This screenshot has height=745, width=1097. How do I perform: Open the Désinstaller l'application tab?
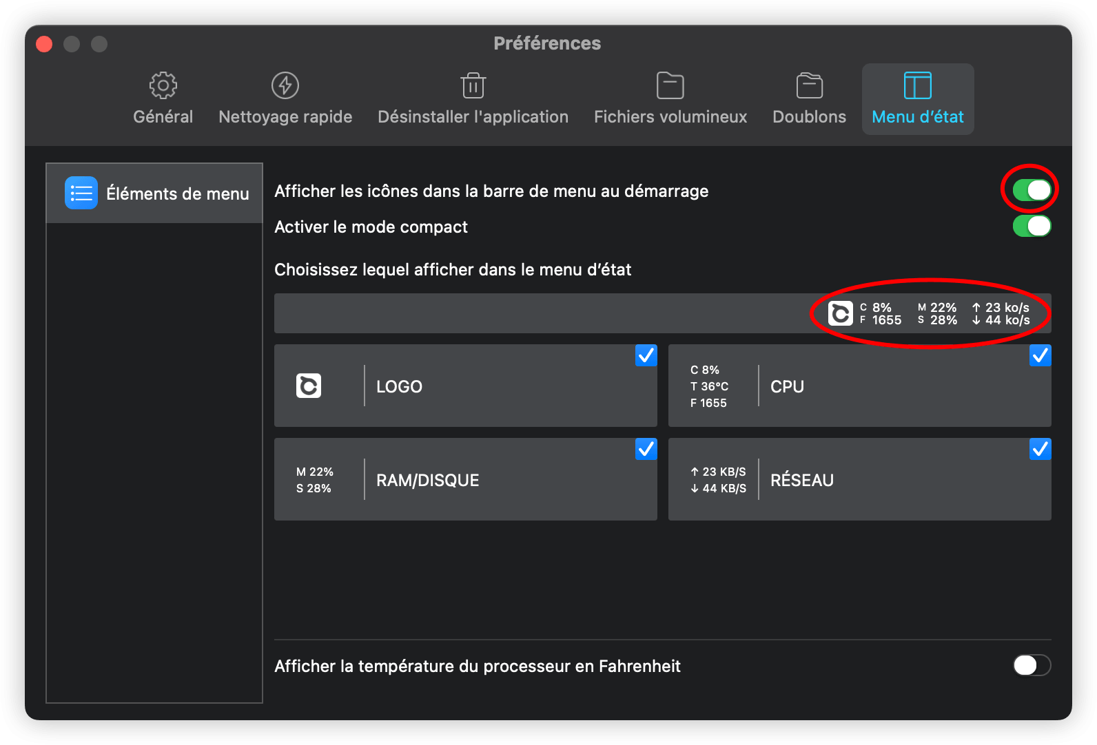[x=473, y=99]
